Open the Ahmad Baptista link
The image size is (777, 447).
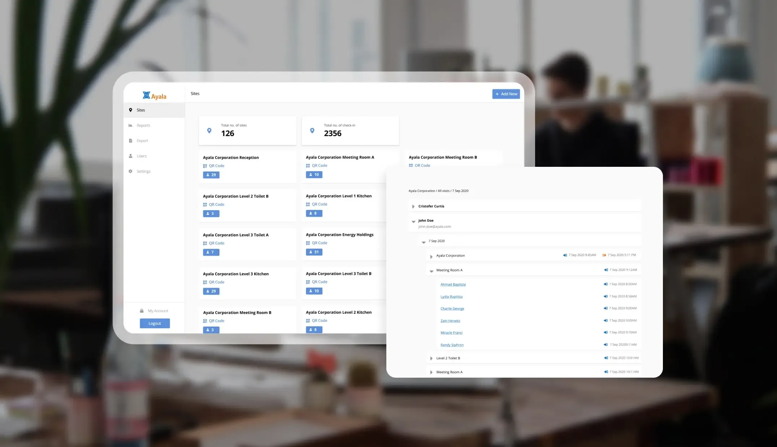(x=453, y=285)
